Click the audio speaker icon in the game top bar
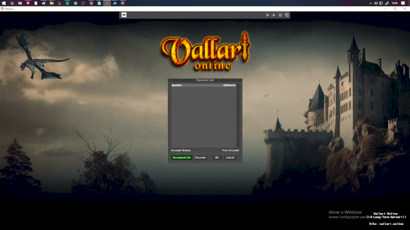 (x=274, y=15)
